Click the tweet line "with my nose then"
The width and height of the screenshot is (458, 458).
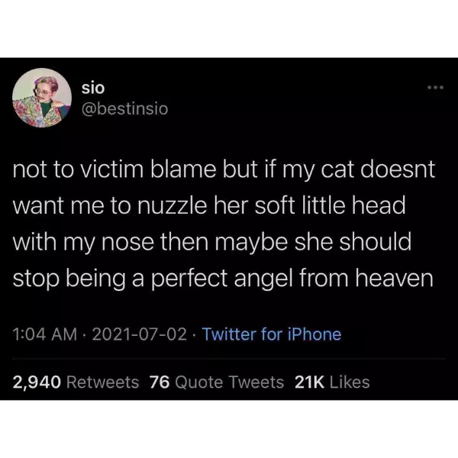click(212, 243)
